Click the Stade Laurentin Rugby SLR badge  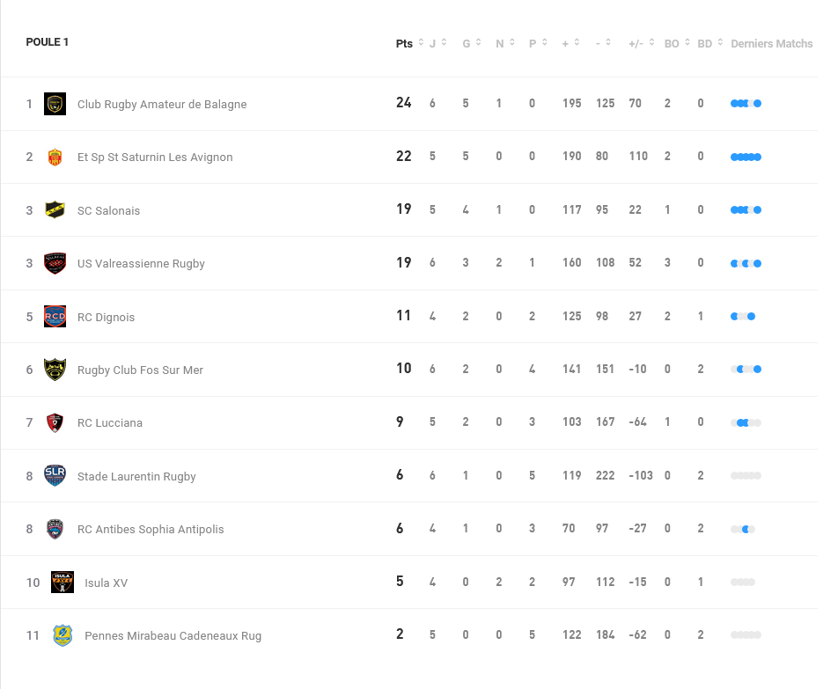[55, 476]
